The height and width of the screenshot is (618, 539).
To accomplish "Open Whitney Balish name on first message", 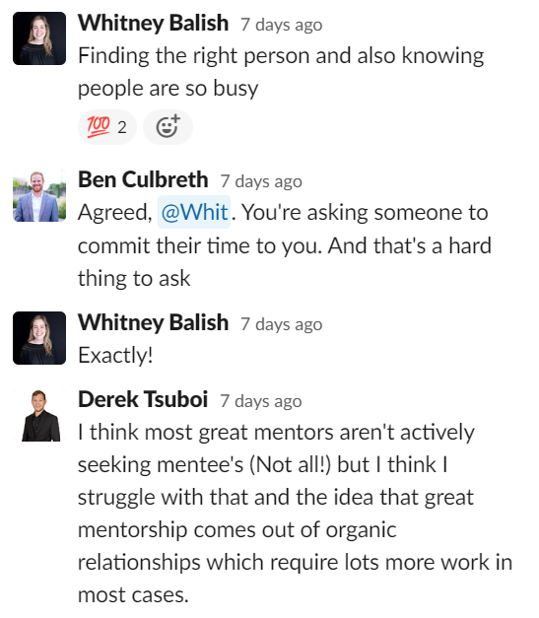I will tap(154, 23).
